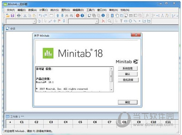Click the 隐私政策 button
This screenshot has height=135, width=182.
point(128,80)
